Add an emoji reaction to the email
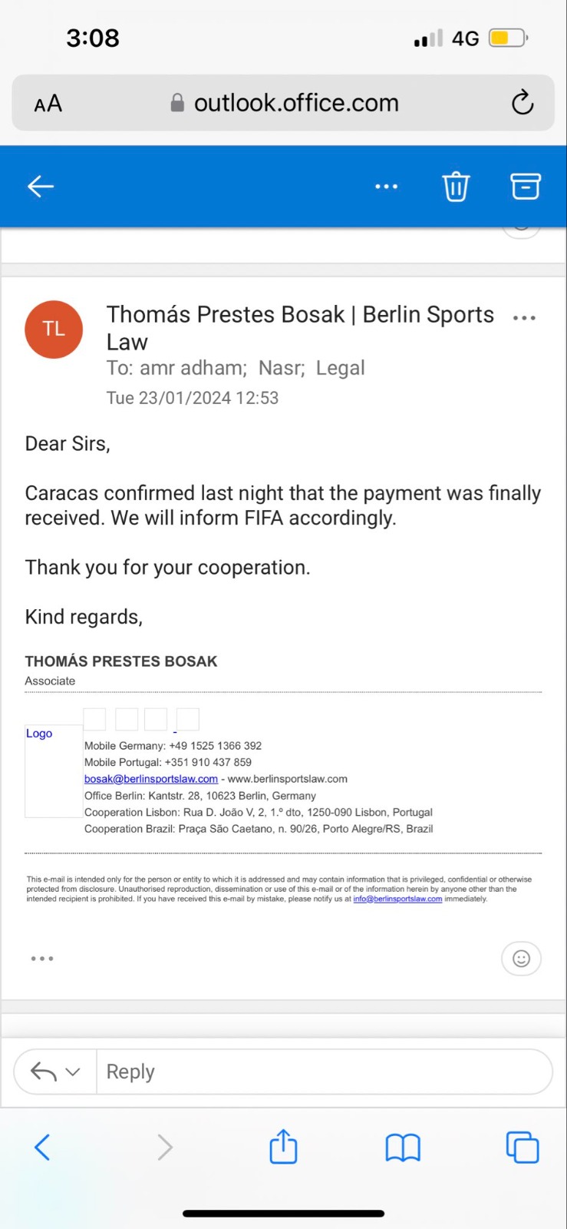The width and height of the screenshot is (567, 1229). [x=521, y=959]
